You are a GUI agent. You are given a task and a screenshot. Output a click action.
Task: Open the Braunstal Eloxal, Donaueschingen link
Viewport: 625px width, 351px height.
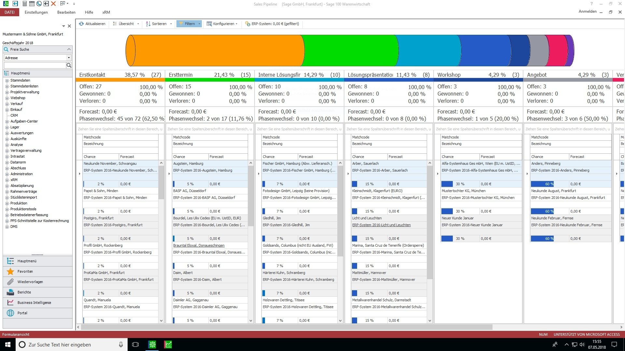199,245
